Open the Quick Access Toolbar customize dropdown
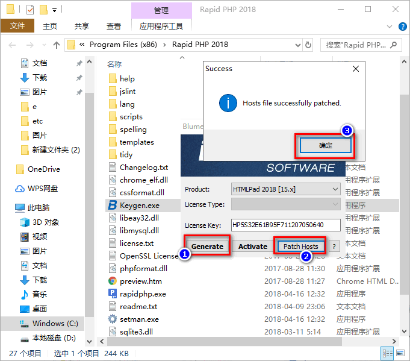 (x=54, y=10)
